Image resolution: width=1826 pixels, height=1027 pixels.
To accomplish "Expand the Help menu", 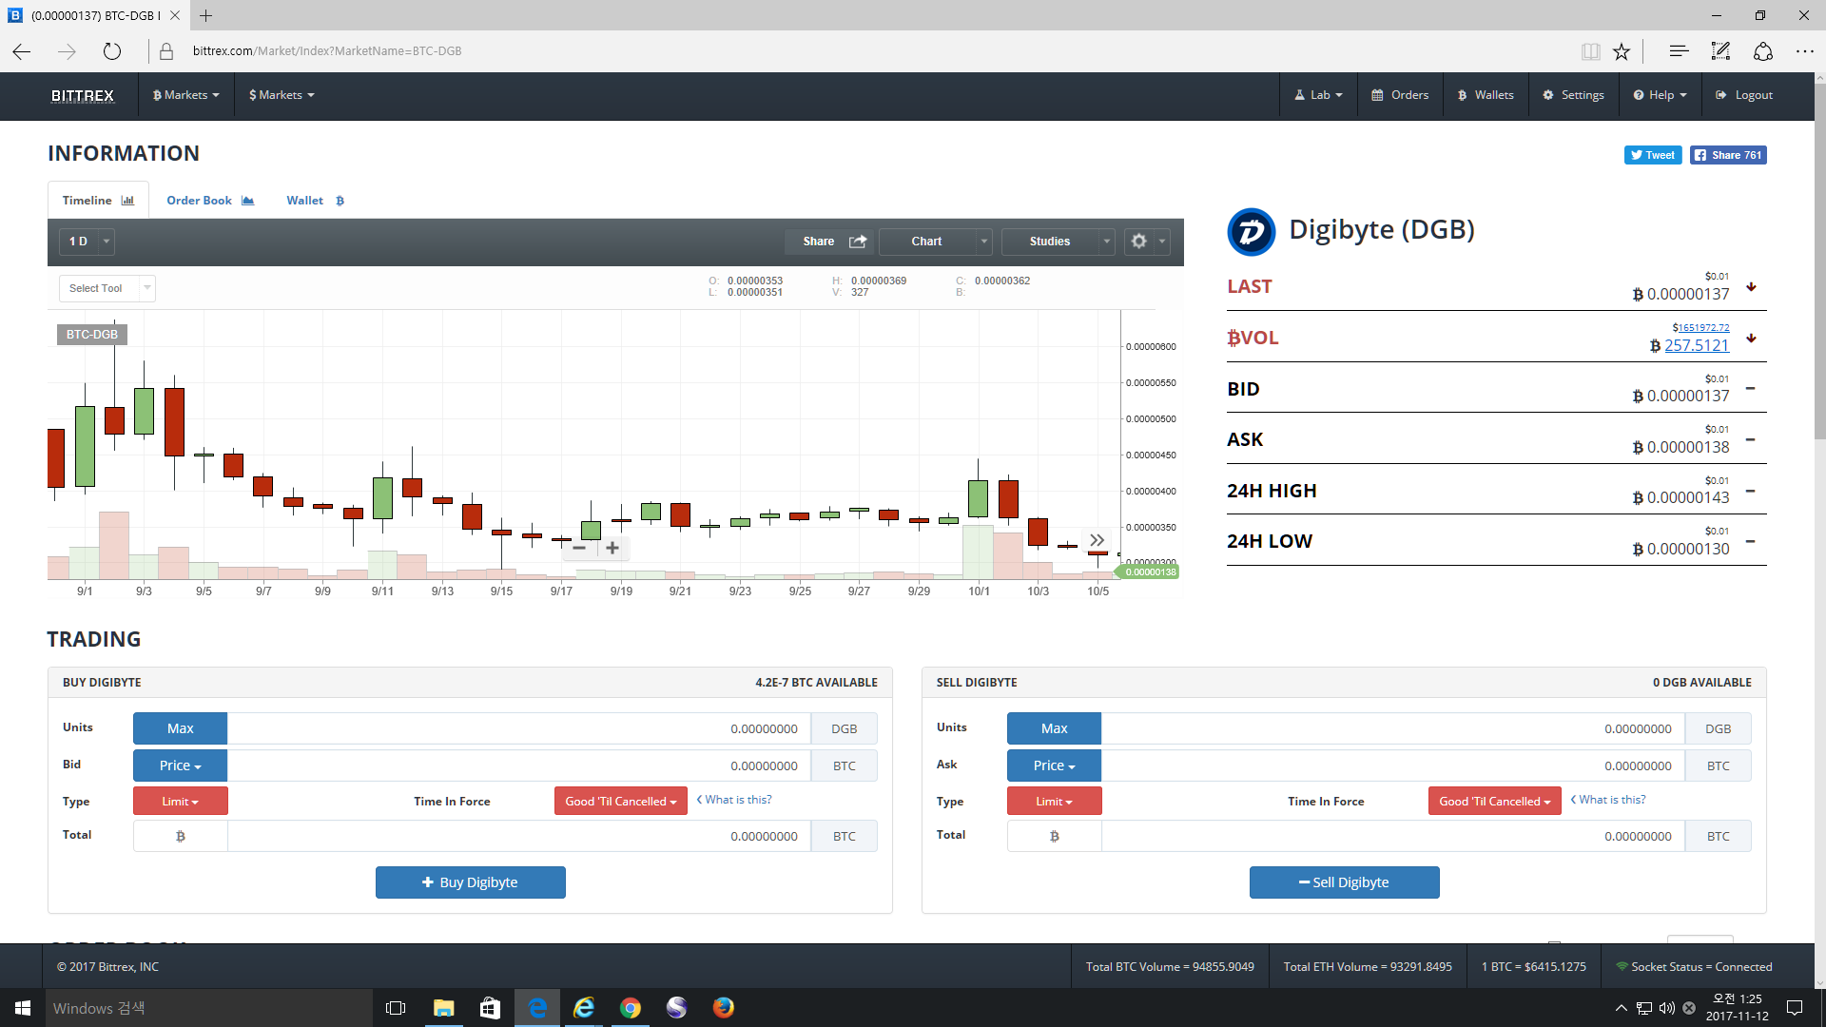I will (1660, 95).
